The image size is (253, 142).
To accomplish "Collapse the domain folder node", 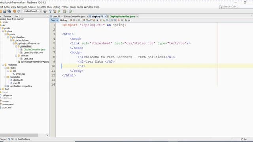I will 16,56.
